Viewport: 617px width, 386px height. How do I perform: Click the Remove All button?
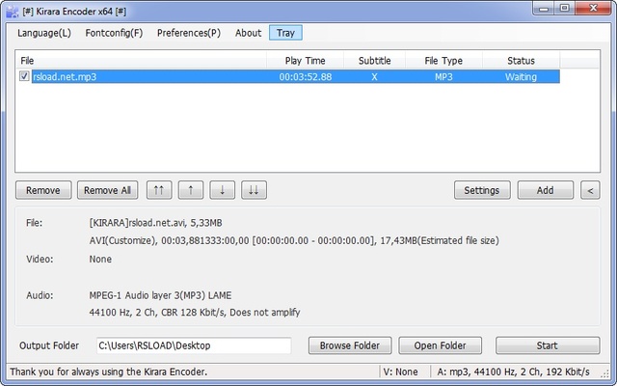tap(107, 190)
